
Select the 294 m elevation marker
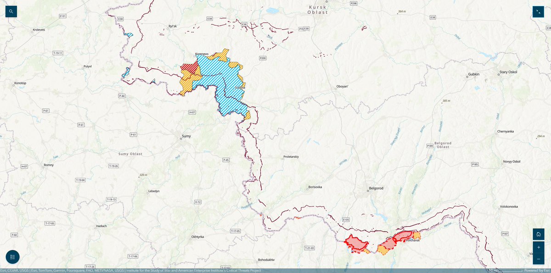pos(541,136)
